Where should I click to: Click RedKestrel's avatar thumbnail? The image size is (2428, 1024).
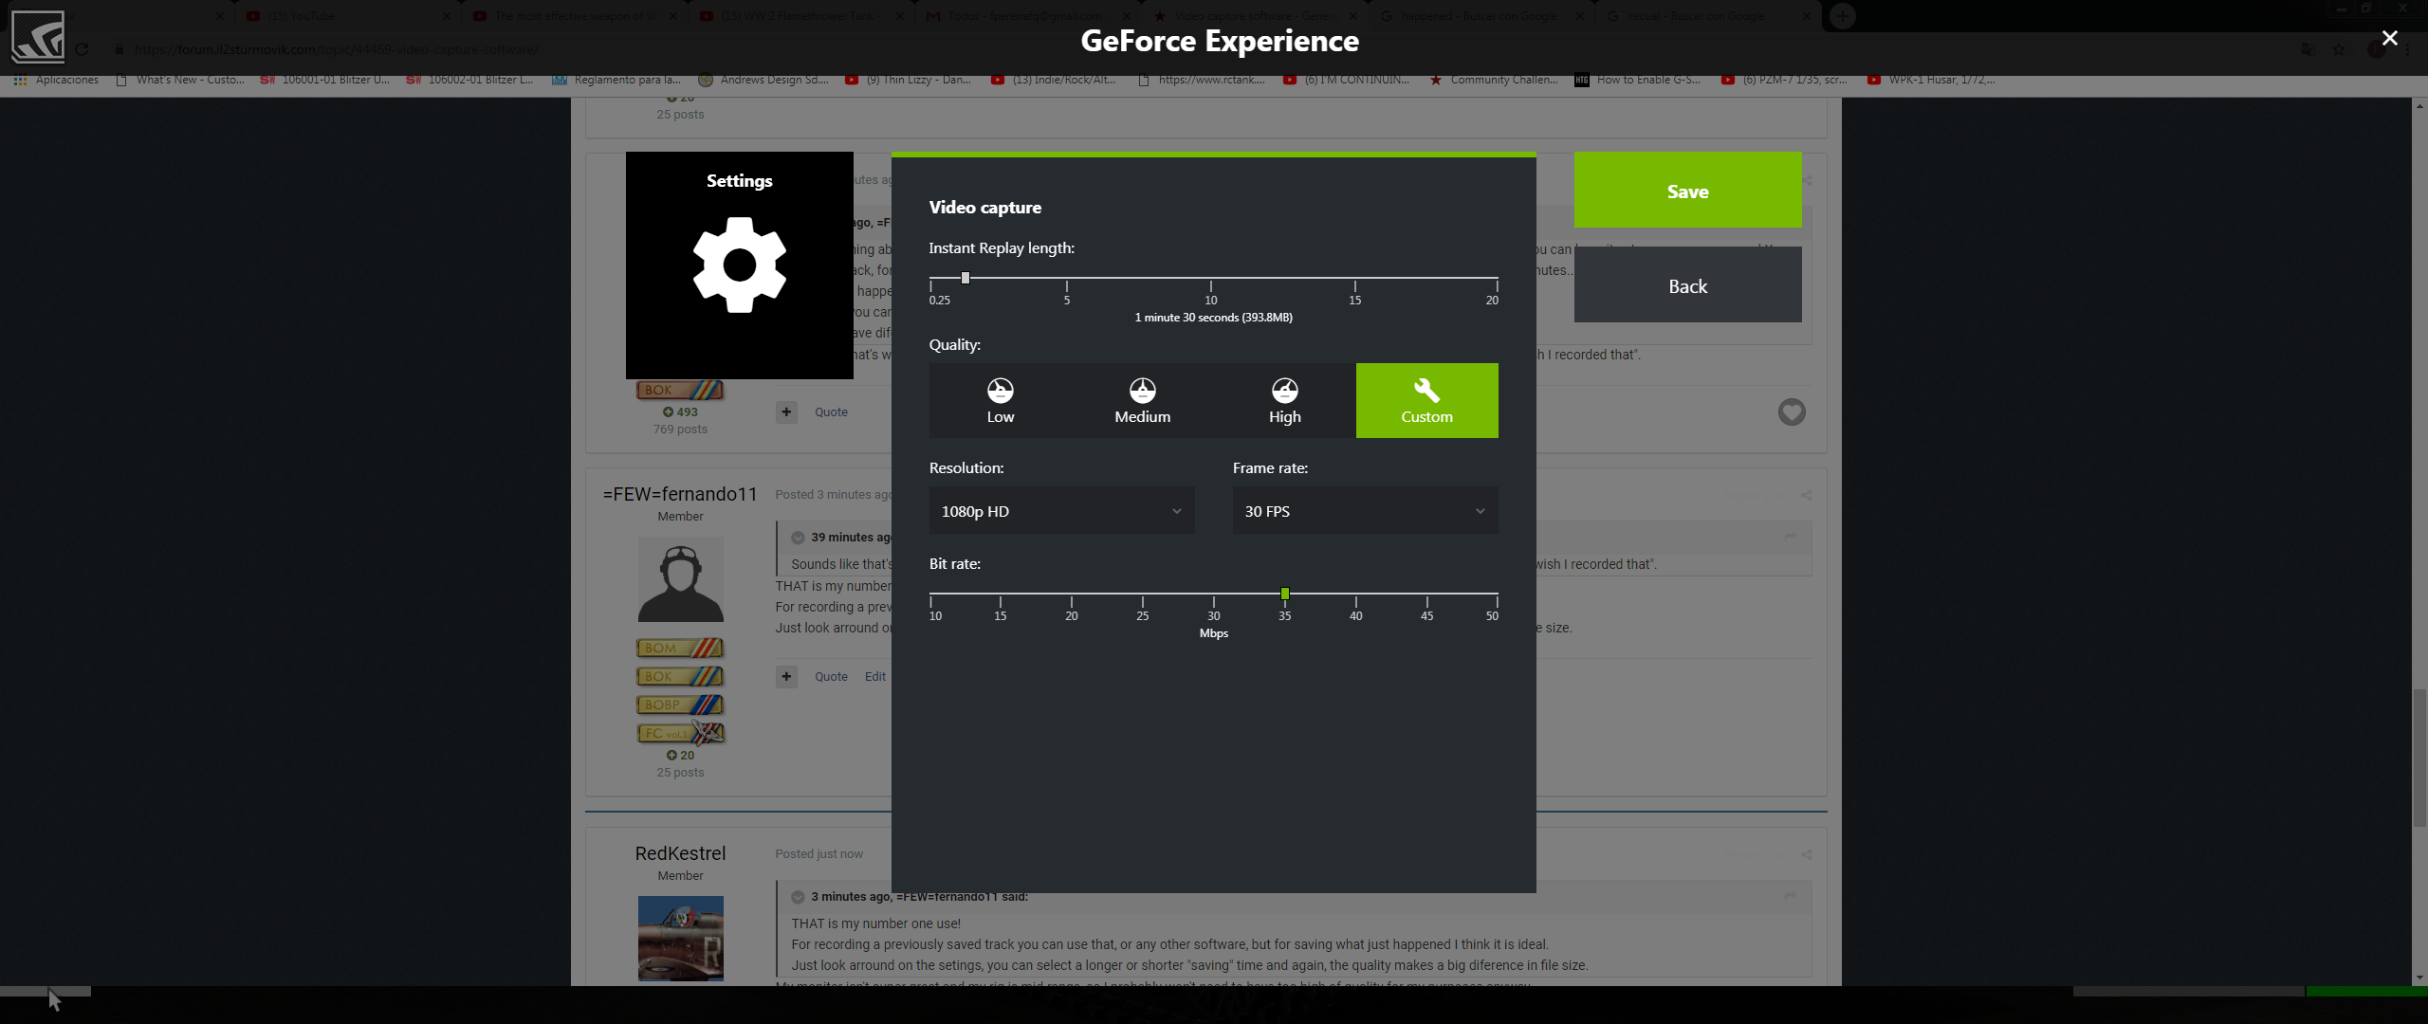coord(680,938)
